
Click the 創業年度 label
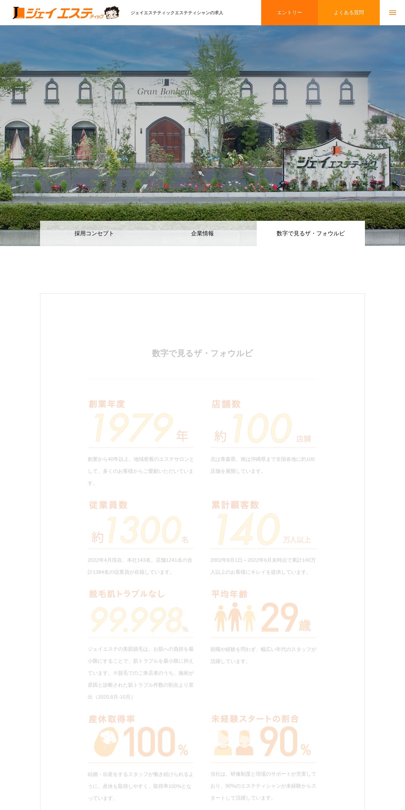(x=107, y=404)
